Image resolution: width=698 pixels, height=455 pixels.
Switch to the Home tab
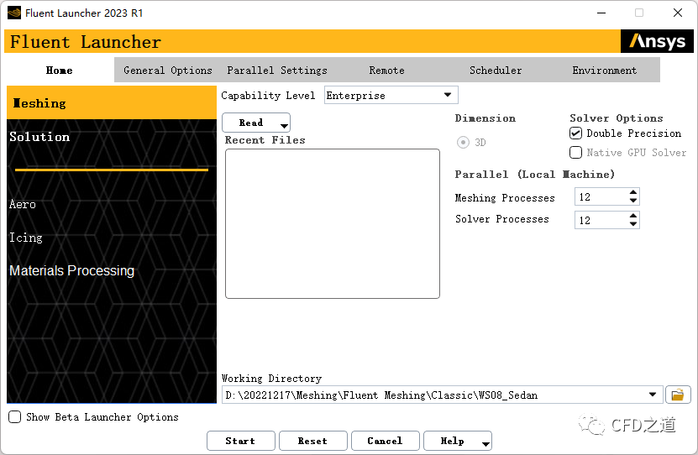pos(59,70)
